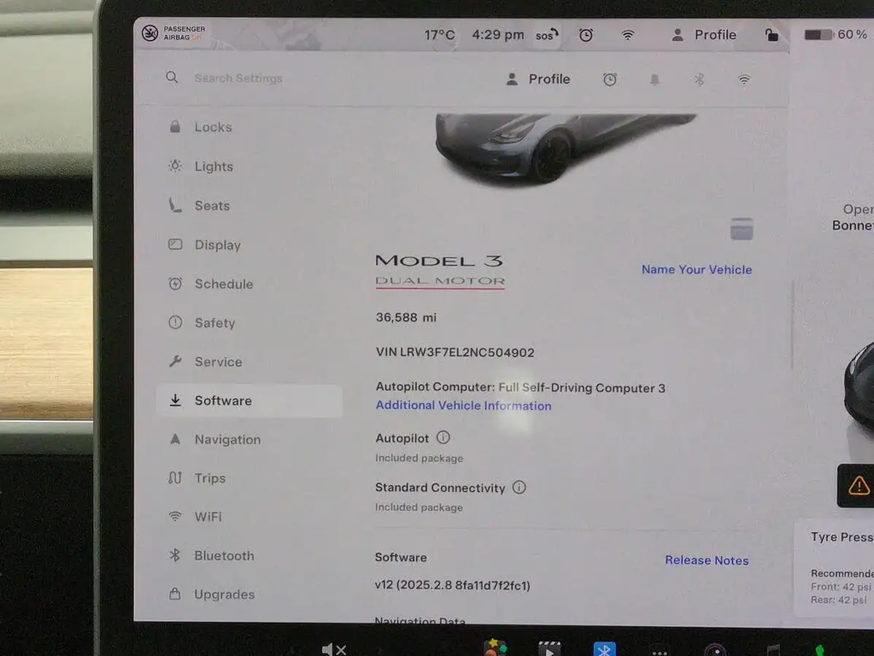
Task: Open the Display settings
Action: 249,245
